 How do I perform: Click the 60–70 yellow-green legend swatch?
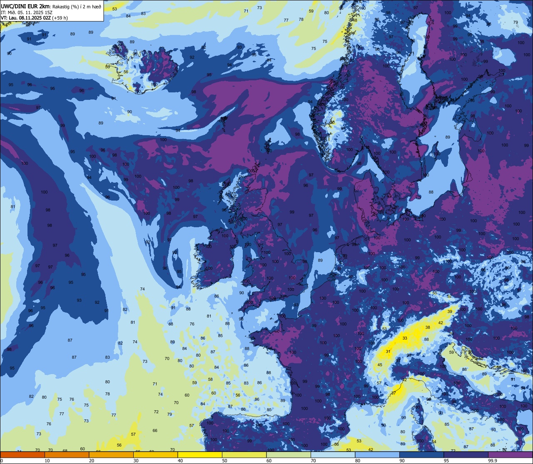click(289, 454)
